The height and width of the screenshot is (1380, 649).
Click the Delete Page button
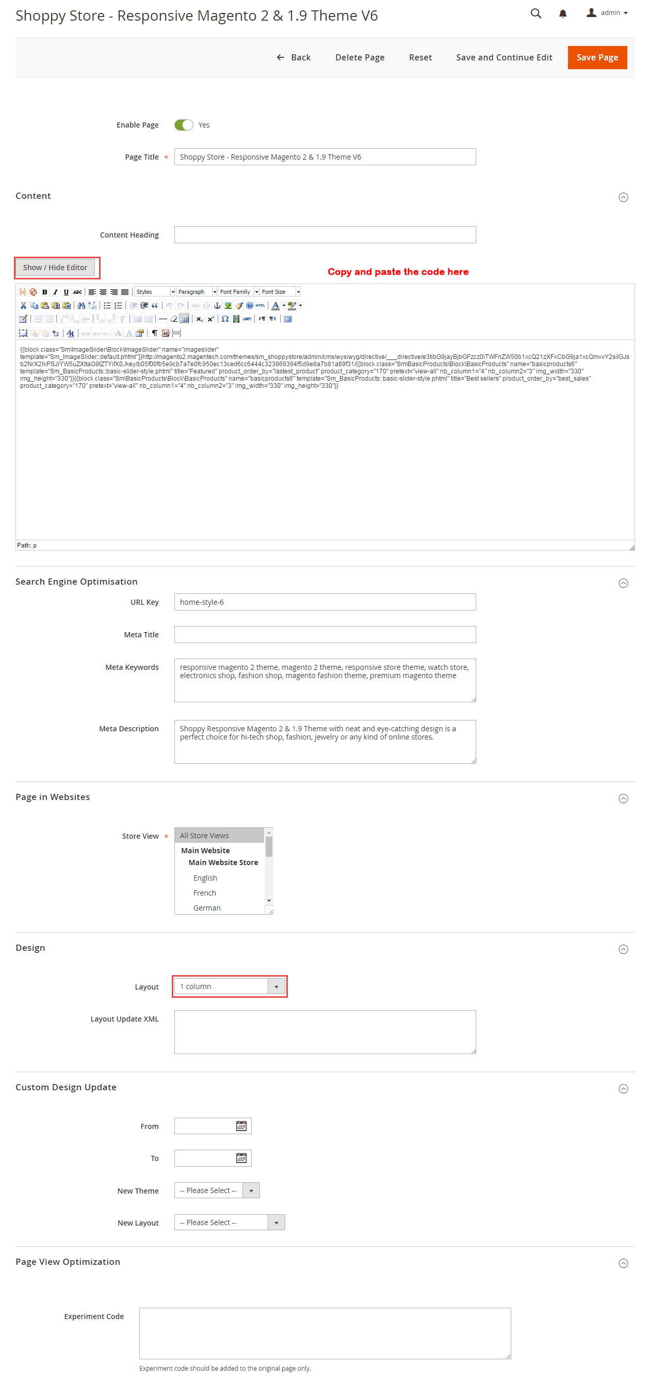(360, 57)
